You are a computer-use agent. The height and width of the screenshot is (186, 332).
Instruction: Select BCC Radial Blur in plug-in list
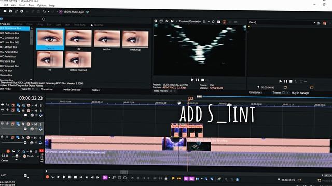(8, 56)
